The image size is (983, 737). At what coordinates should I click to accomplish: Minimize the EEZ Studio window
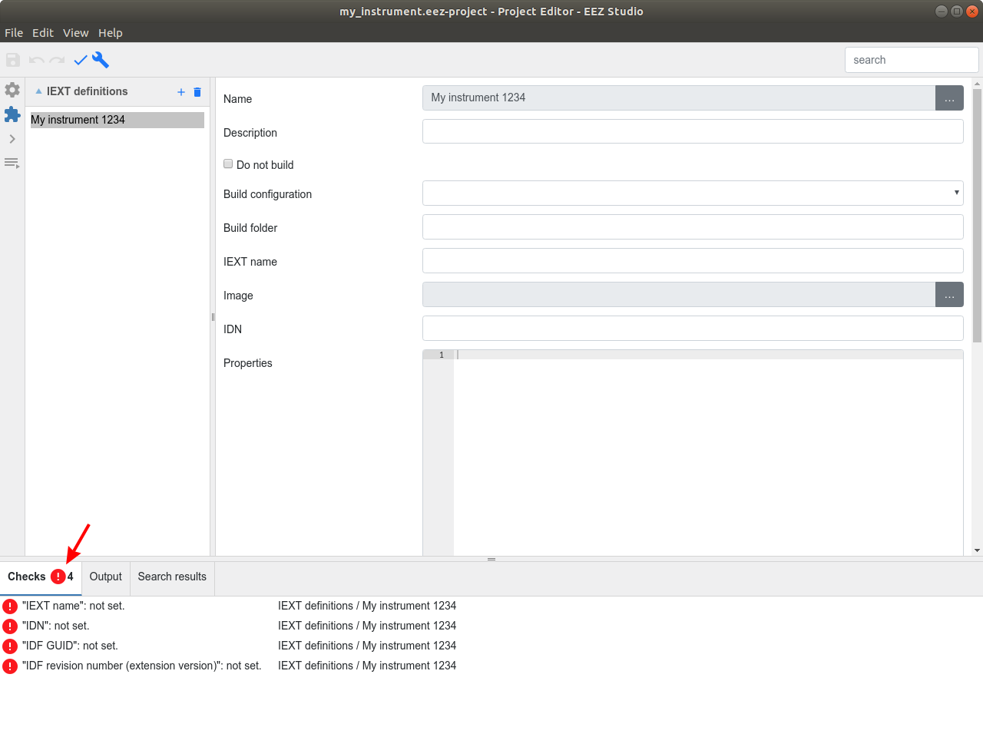pos(942,11)
